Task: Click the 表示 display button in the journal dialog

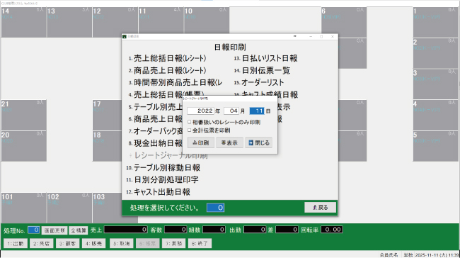Action: click(x=229, y=142)
